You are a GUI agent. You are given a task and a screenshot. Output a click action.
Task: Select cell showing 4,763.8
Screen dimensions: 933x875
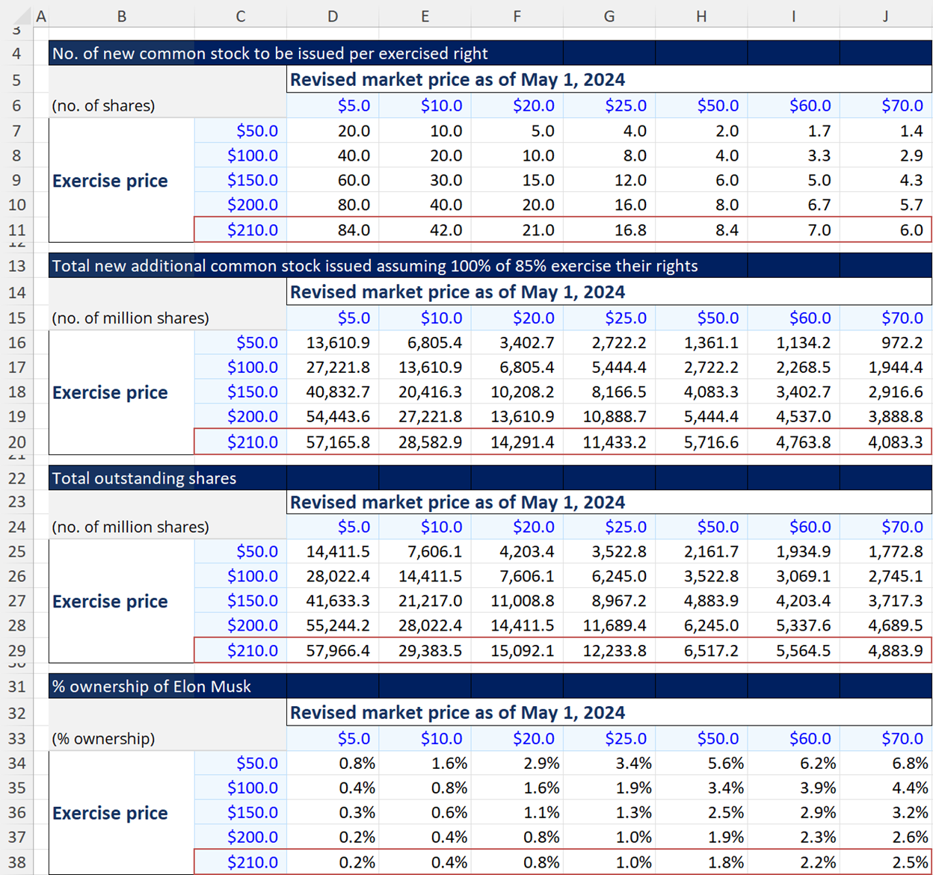(803, 442)
